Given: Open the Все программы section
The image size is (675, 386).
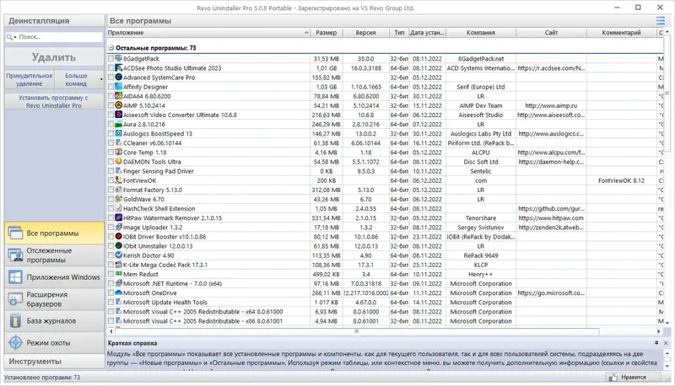Looking at the screenshot, I should tap(54, 233).
